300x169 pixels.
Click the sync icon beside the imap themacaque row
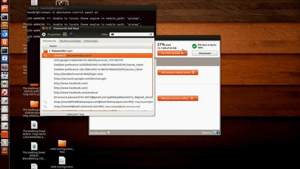(x=45, y=102)
